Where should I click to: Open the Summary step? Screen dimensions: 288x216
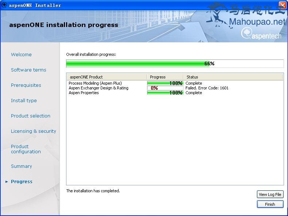[21, 166]
